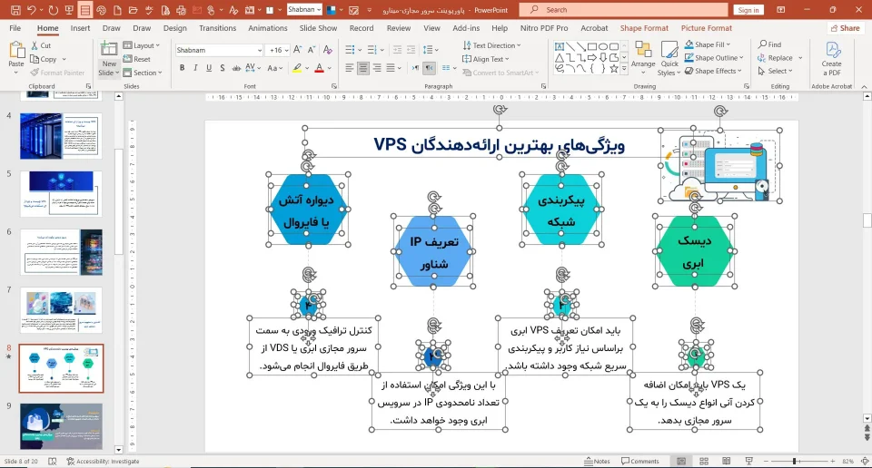Click the Search box
The height and width of the screenshot is (468, 872).
click(623, 9)
